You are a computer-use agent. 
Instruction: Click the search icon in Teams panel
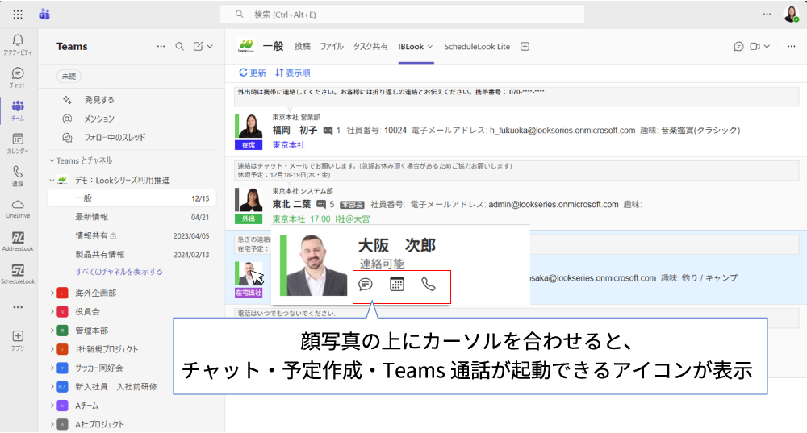coord(180,47)
